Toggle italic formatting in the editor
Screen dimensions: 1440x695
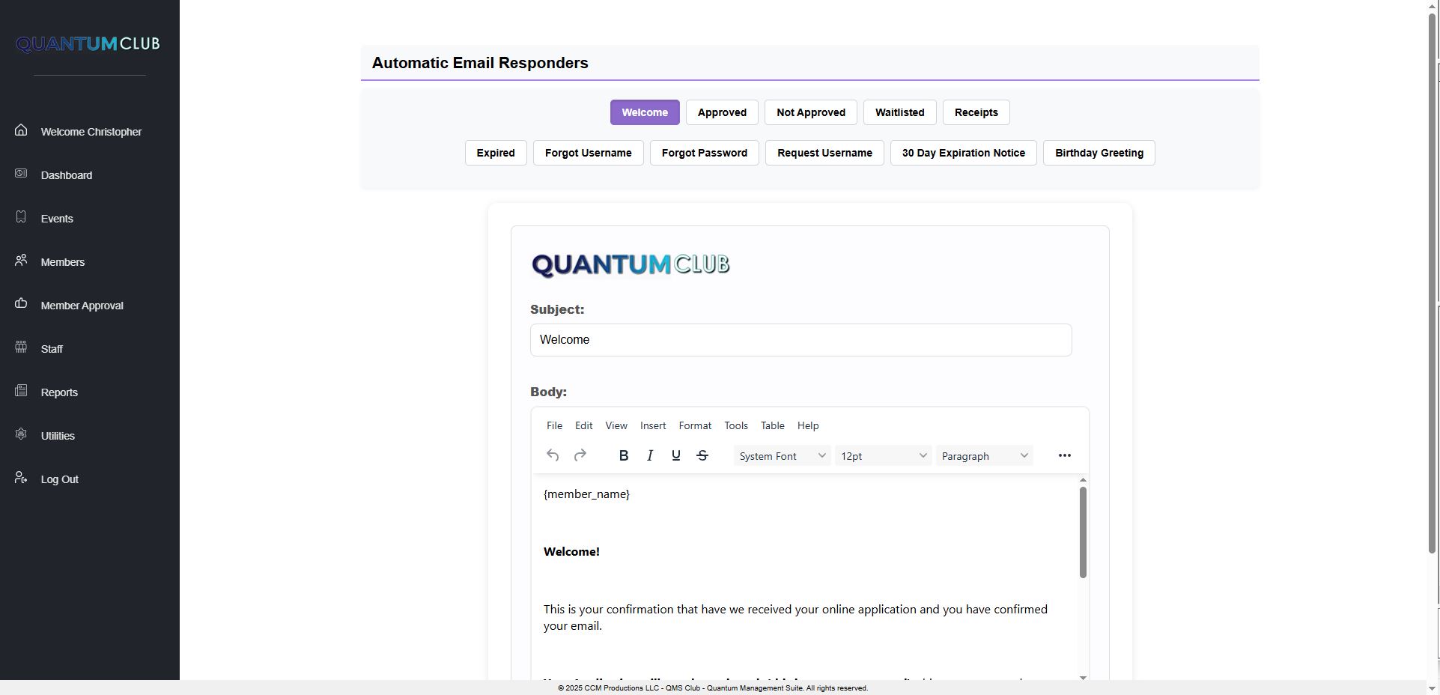click(649, 455)
